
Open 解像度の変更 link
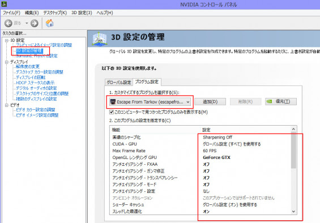[28, 67]
